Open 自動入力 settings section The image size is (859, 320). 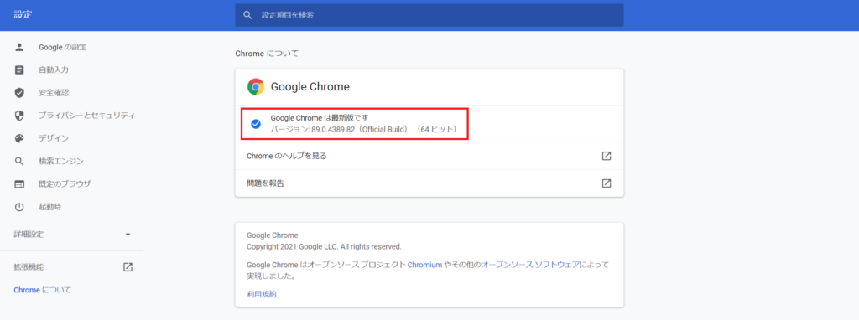[54, 70]
